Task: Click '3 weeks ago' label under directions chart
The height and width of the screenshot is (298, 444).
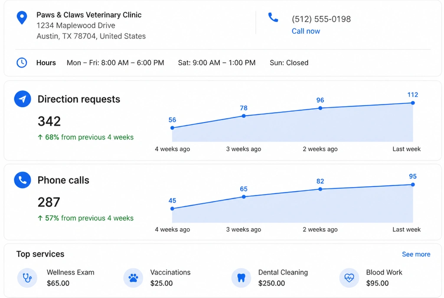Action: point(244,149)
